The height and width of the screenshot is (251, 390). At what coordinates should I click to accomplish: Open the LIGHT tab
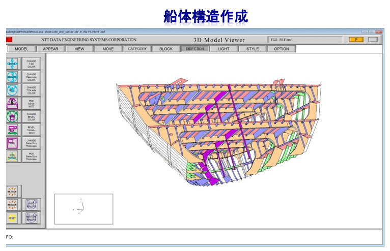[224, 49]
